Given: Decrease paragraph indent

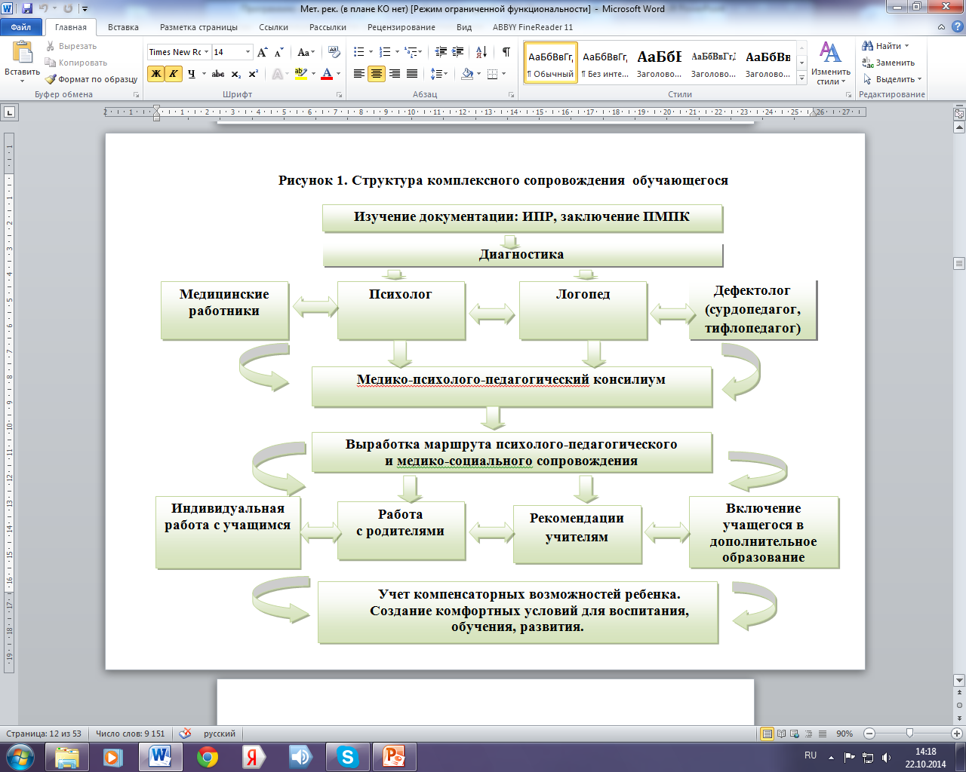Looking at the screenshot, I should pyautogui.click(x=441, y=52).
